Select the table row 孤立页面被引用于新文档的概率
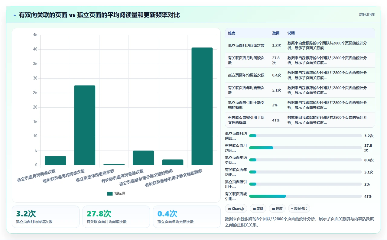Image resolution: width=387 pixels, height=240 pixels. (x=300, y=105)
